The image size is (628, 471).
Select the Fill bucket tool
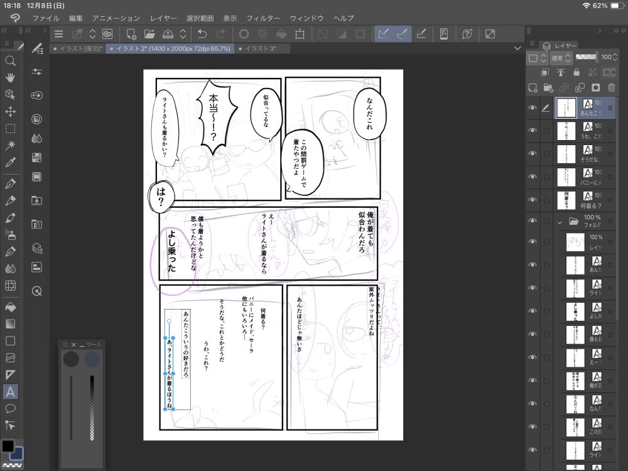point(10,307)
